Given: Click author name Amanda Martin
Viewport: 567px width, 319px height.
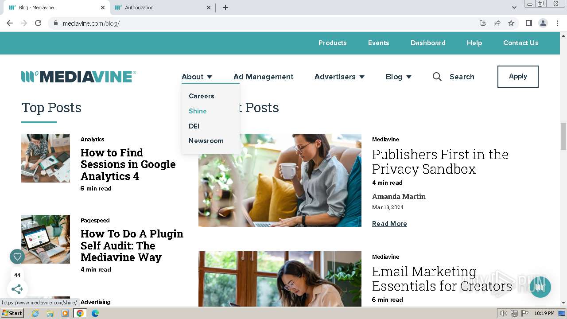Looking at the screenshot, I should pyautogui.click(x=399, y=196).
